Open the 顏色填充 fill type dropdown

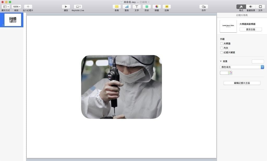coord(242,67)
